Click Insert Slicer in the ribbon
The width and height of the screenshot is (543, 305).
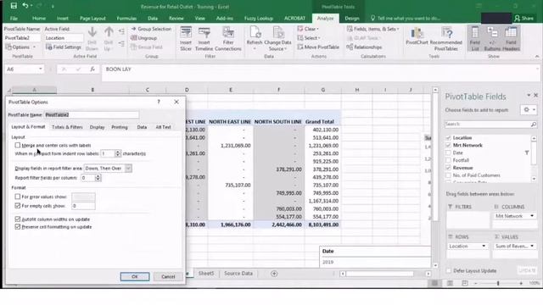186,39
